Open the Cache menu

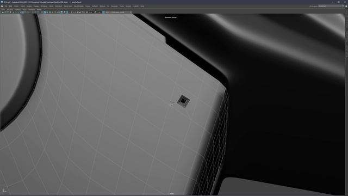pos(122,6)
